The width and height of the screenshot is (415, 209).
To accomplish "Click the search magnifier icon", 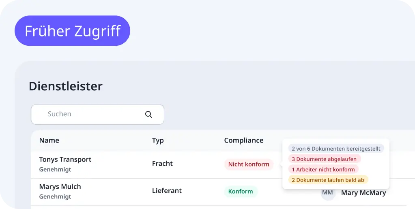I will [148, 115].
